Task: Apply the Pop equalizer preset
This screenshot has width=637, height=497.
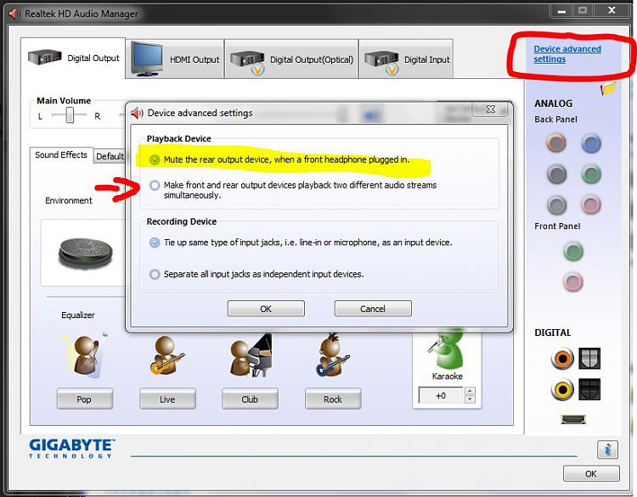Action: (84, 399)
